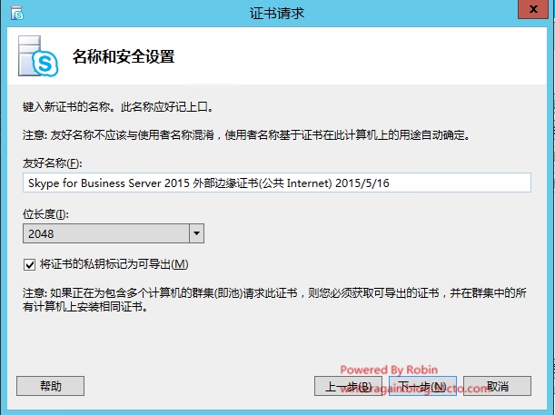Click inside the friendly name text field

pyautogui.click(x=277, y=183)
